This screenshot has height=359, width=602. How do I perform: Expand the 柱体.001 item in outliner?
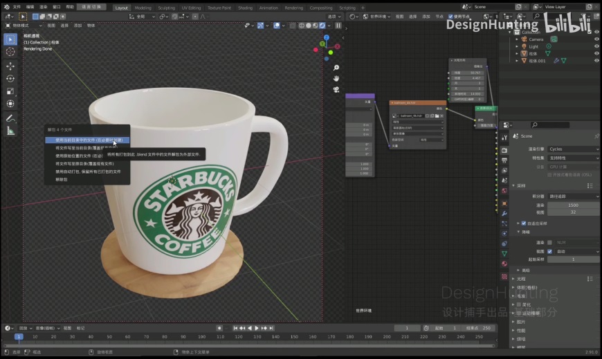point(517,61)
